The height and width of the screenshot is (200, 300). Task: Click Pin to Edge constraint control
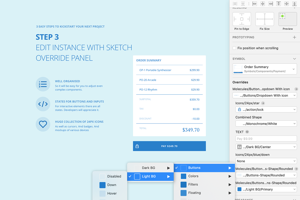pyautogui.click(x=242, y=19)
